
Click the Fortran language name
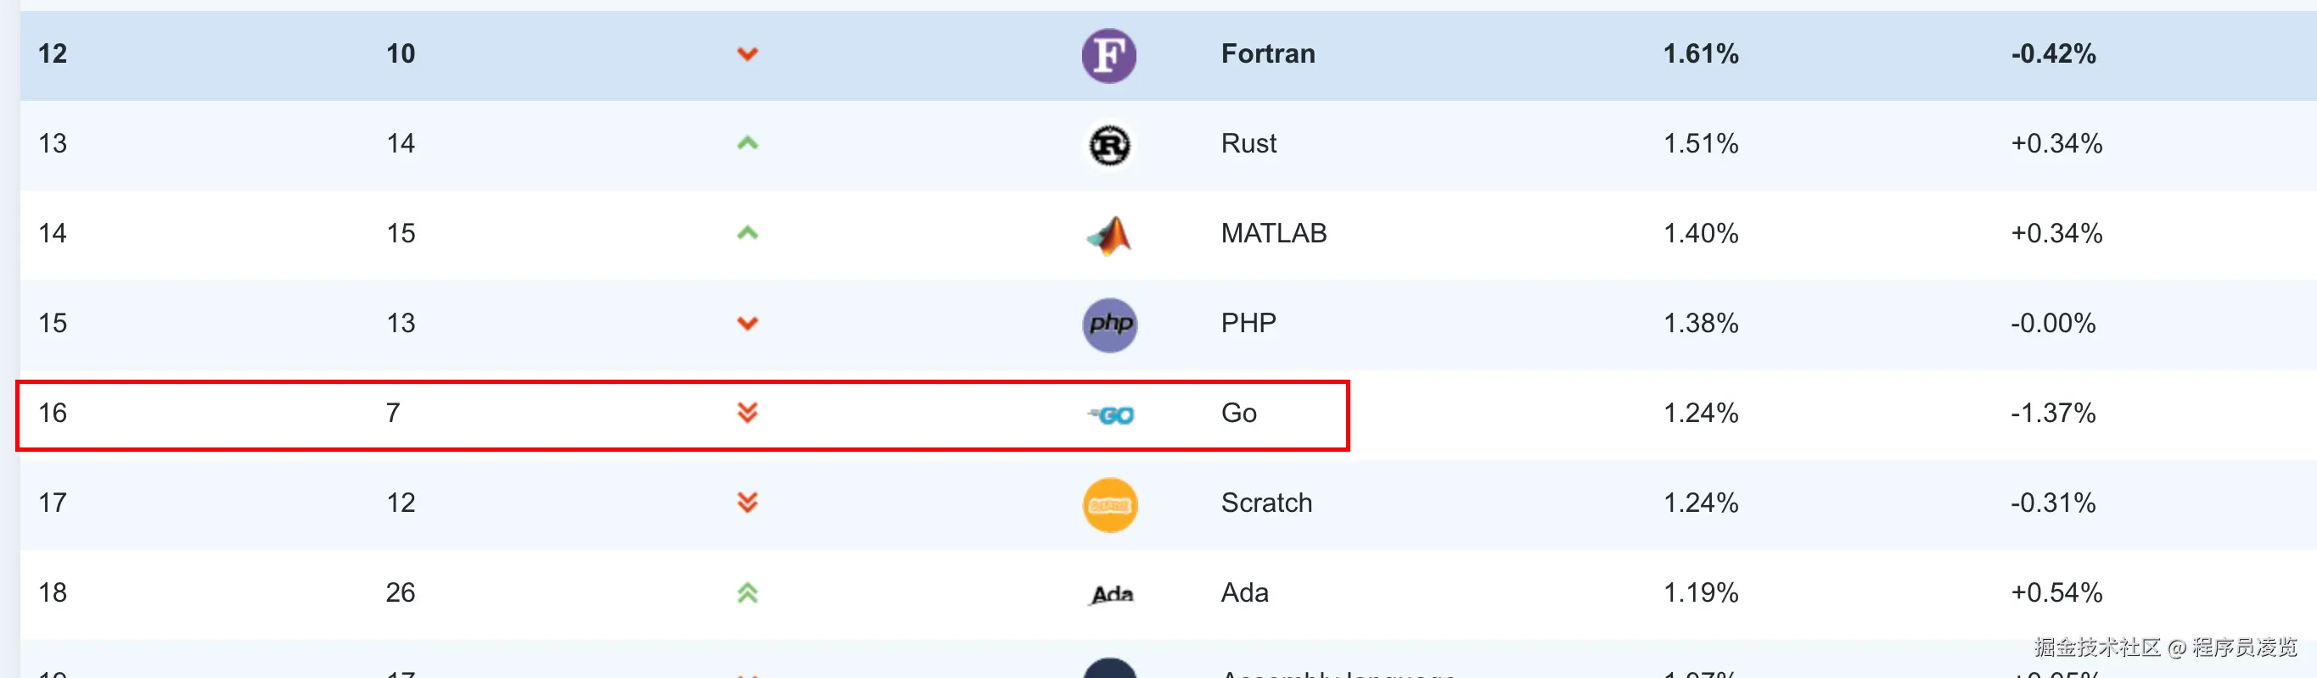tap(1267, 54)
